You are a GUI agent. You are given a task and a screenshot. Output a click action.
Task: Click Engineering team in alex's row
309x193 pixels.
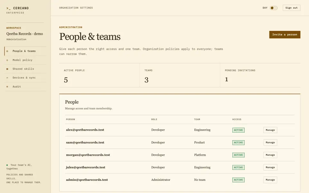tap(202, 130)
